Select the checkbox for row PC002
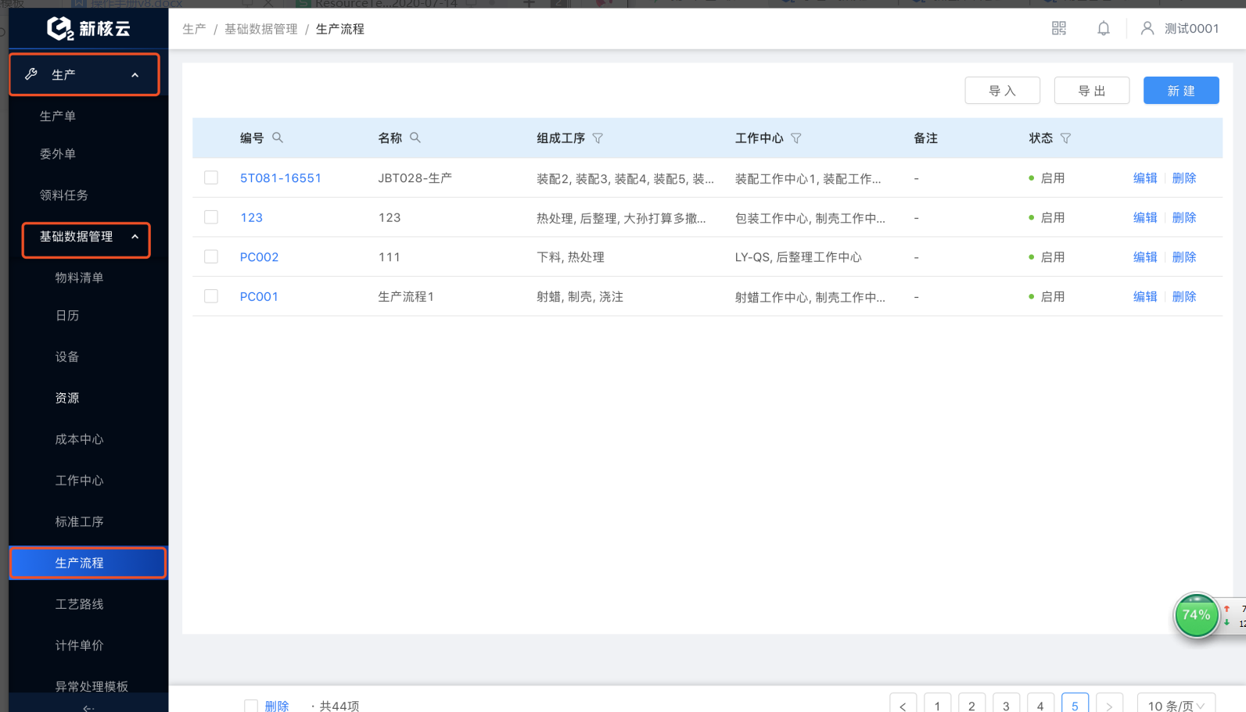Viewport: 1246px width, 712px height. (211, 256)
